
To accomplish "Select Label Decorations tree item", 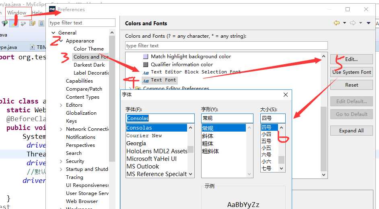I will click(x=91, y=73).
